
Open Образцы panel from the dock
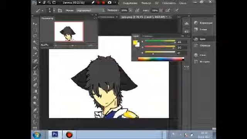pyautogui.click(x=202, y=46)
